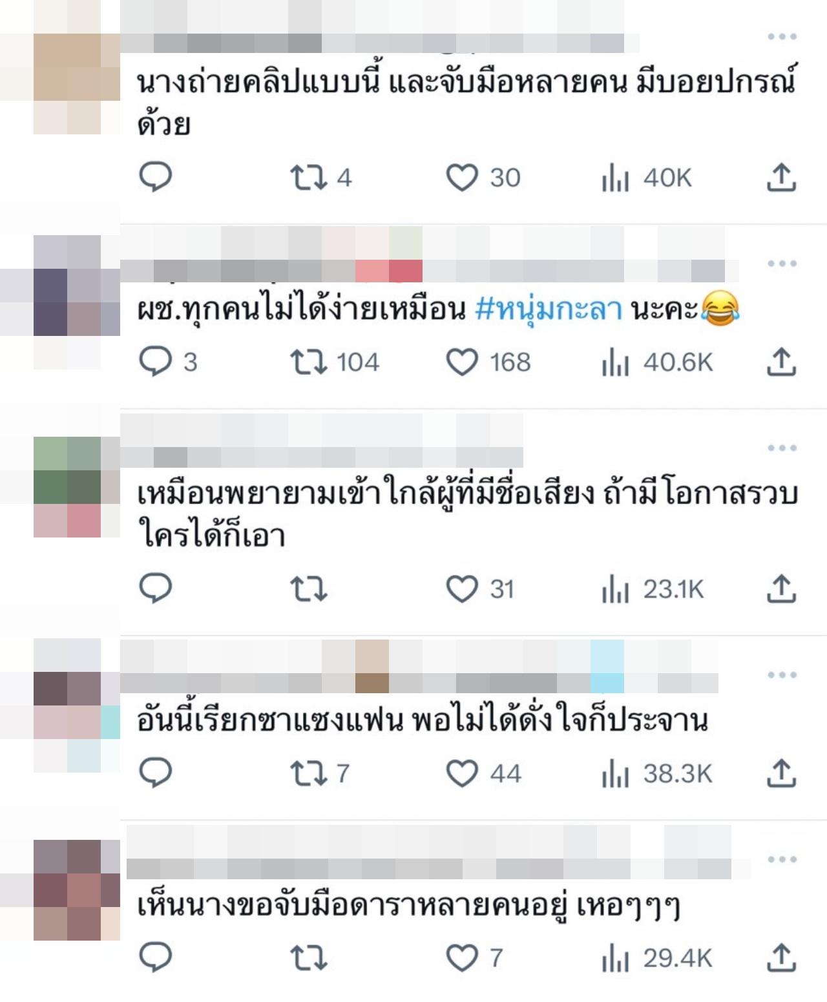Open more options on tweet with 44 likes

click(782, 675)
